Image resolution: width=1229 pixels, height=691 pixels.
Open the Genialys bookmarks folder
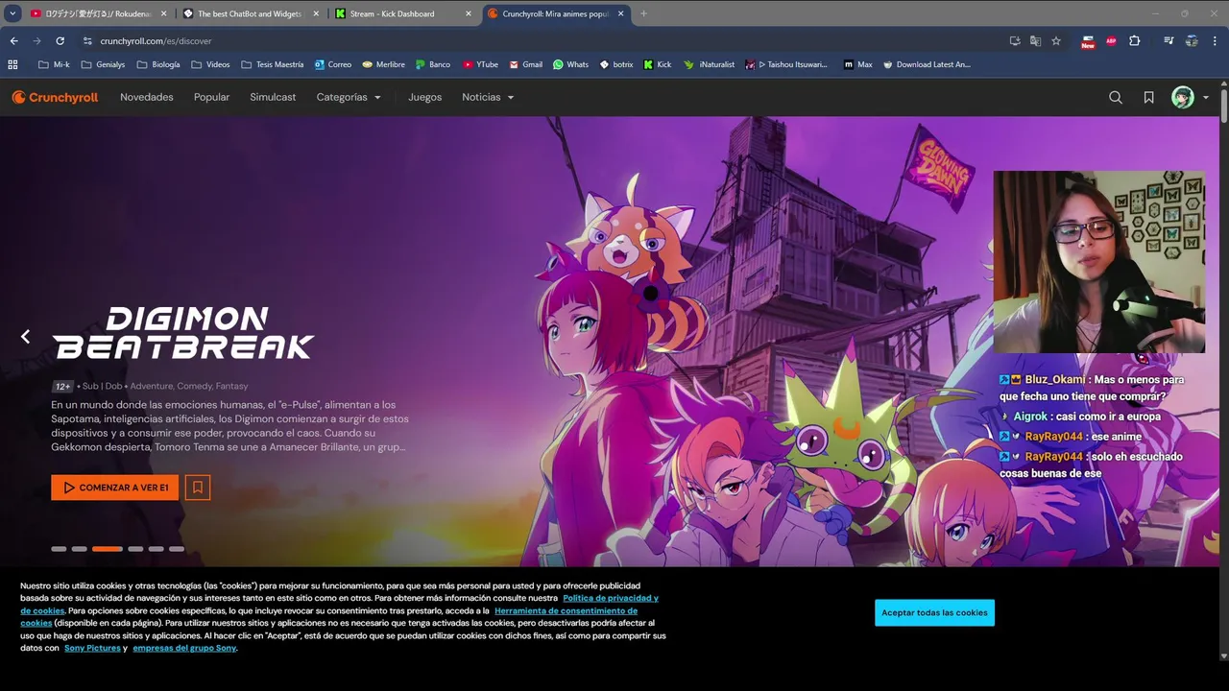(103, 64)
